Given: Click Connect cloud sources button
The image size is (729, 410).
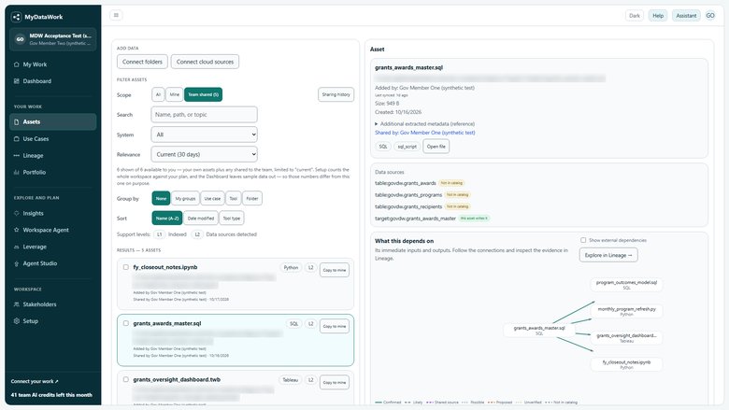Looking at the screenshot, I should [x=205, y=62].
